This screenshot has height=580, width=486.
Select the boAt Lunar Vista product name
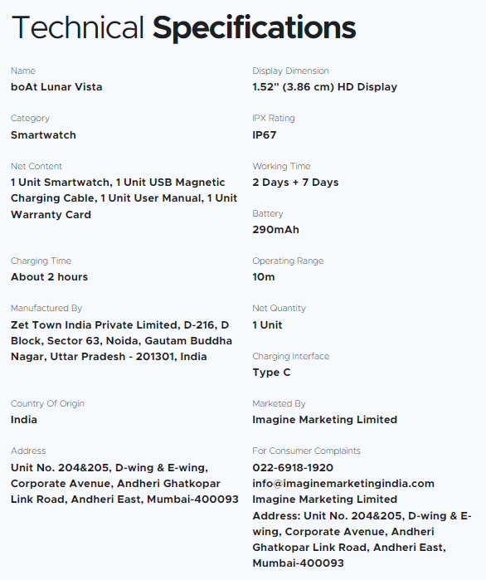tap(56, 87)
